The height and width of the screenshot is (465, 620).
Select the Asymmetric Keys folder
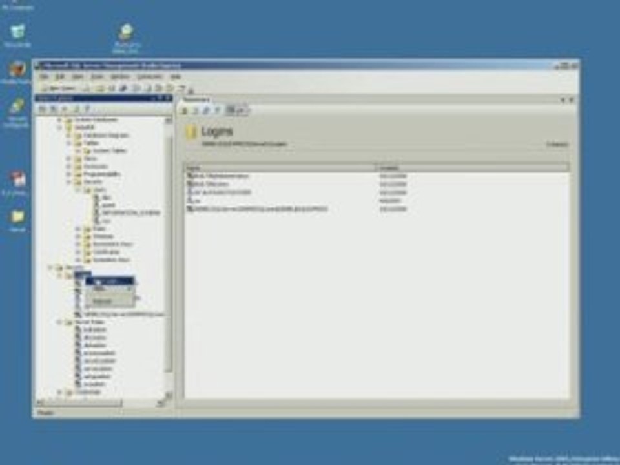point(112,244)
